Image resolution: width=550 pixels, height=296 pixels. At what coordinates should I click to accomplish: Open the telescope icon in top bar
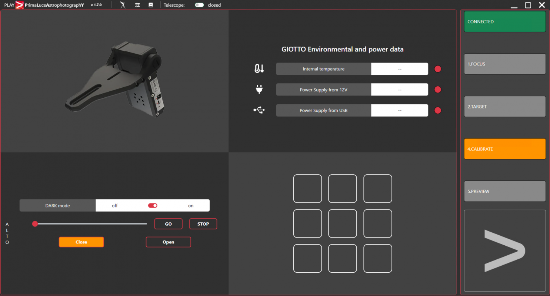(123, 5)
